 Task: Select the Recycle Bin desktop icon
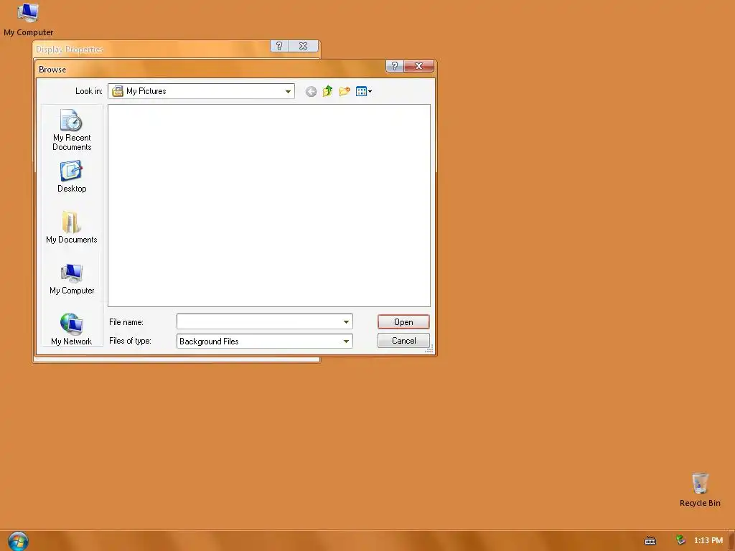pyautogui.click(x=700, y=490)
